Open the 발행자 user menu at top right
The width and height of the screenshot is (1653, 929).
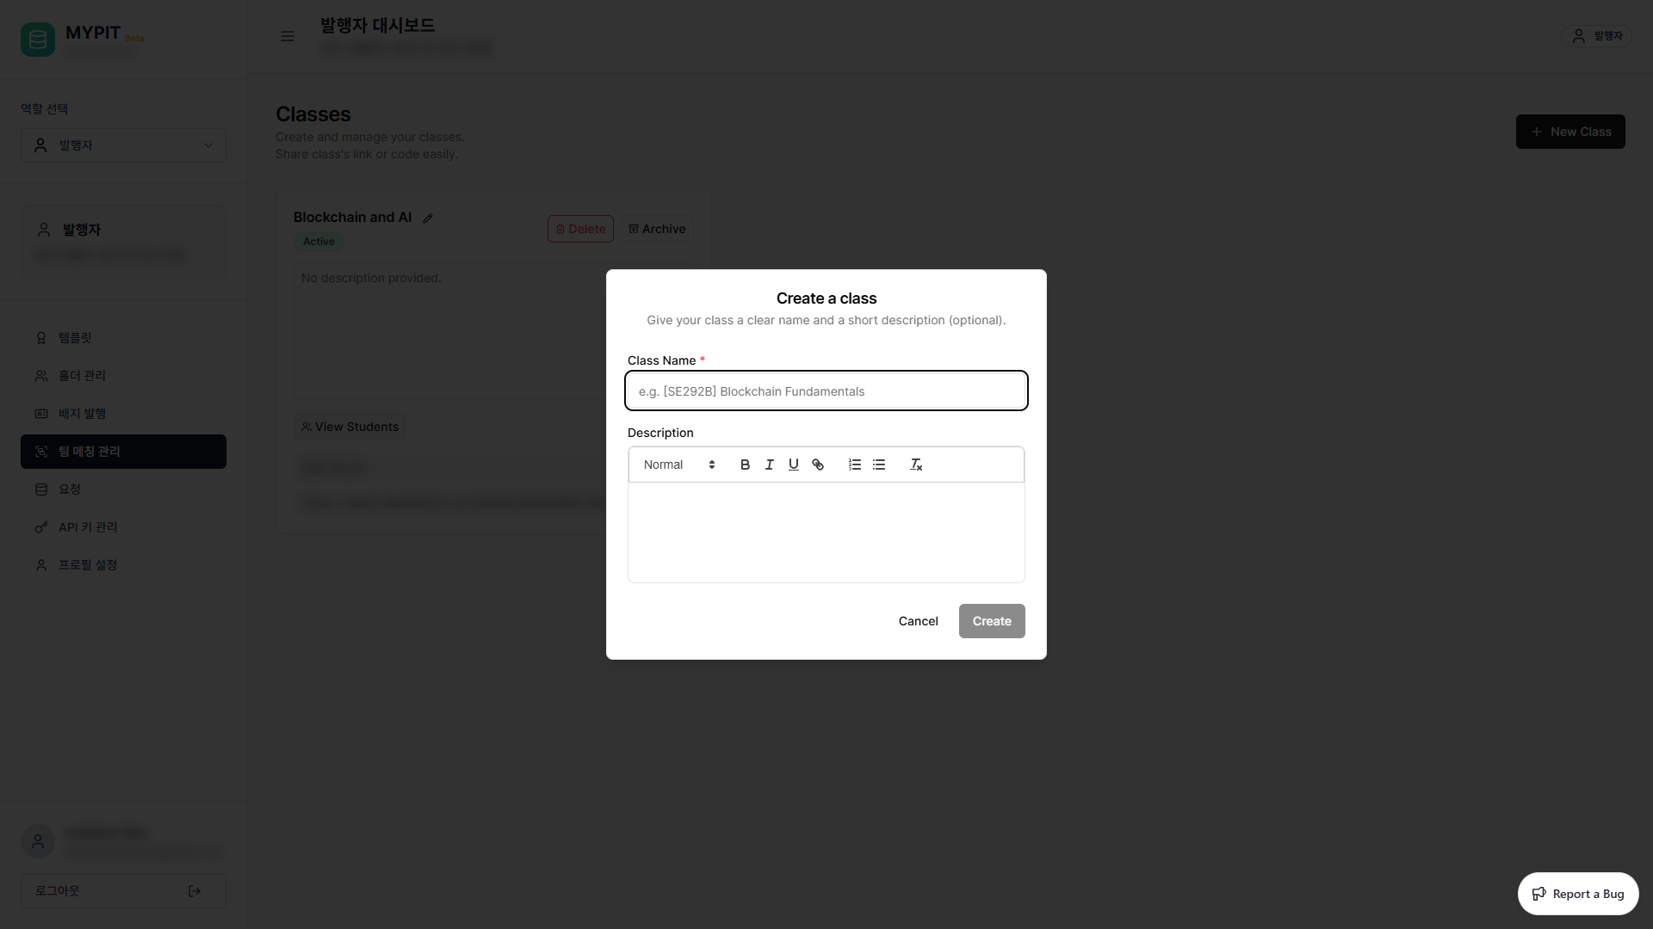1597,36
